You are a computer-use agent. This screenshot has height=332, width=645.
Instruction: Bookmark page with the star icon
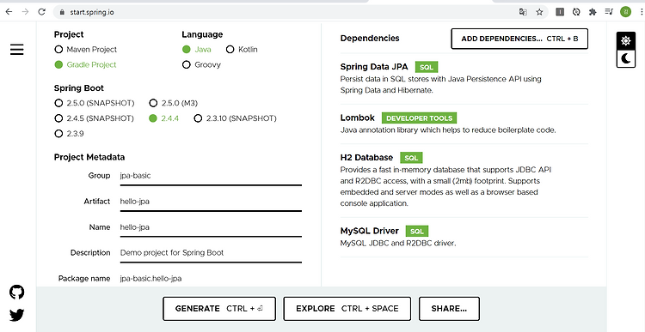(x=539, y=12)
